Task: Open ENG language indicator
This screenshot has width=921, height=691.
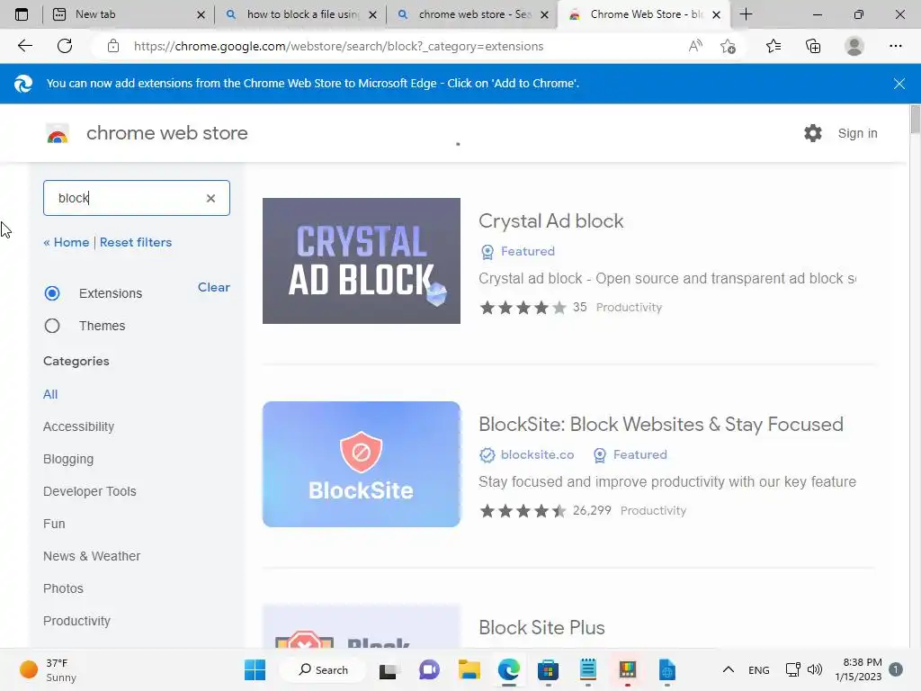Action: tap(759, 670)
